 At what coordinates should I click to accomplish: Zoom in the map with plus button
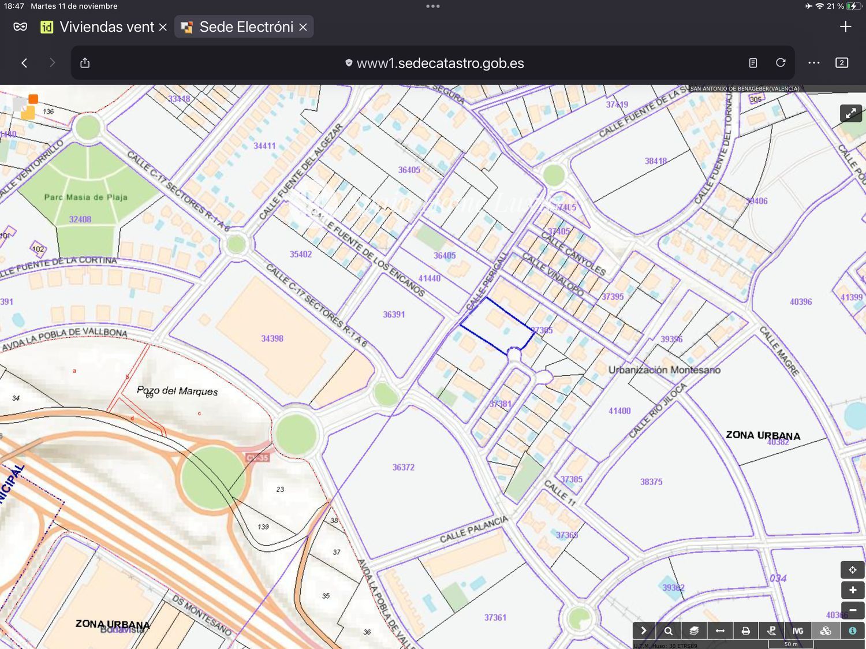(852, 590)
